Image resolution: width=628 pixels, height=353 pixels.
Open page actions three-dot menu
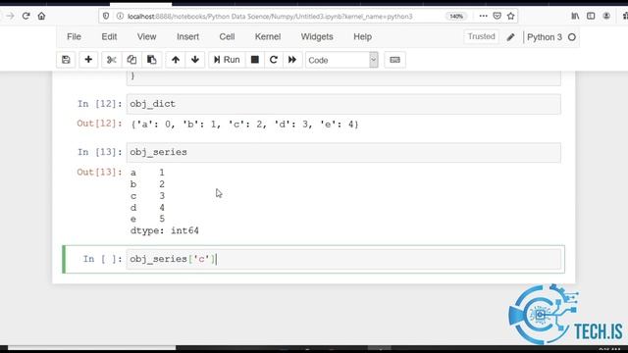click(x=483, y=16)
